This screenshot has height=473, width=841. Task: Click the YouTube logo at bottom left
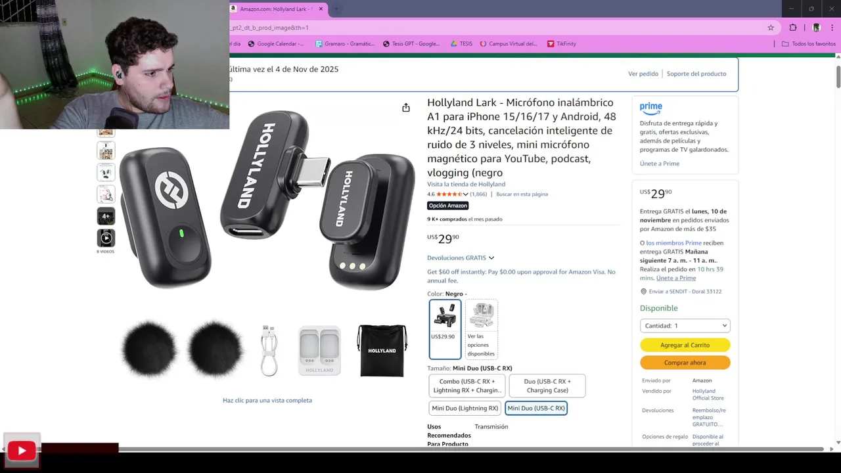(22, 451)
